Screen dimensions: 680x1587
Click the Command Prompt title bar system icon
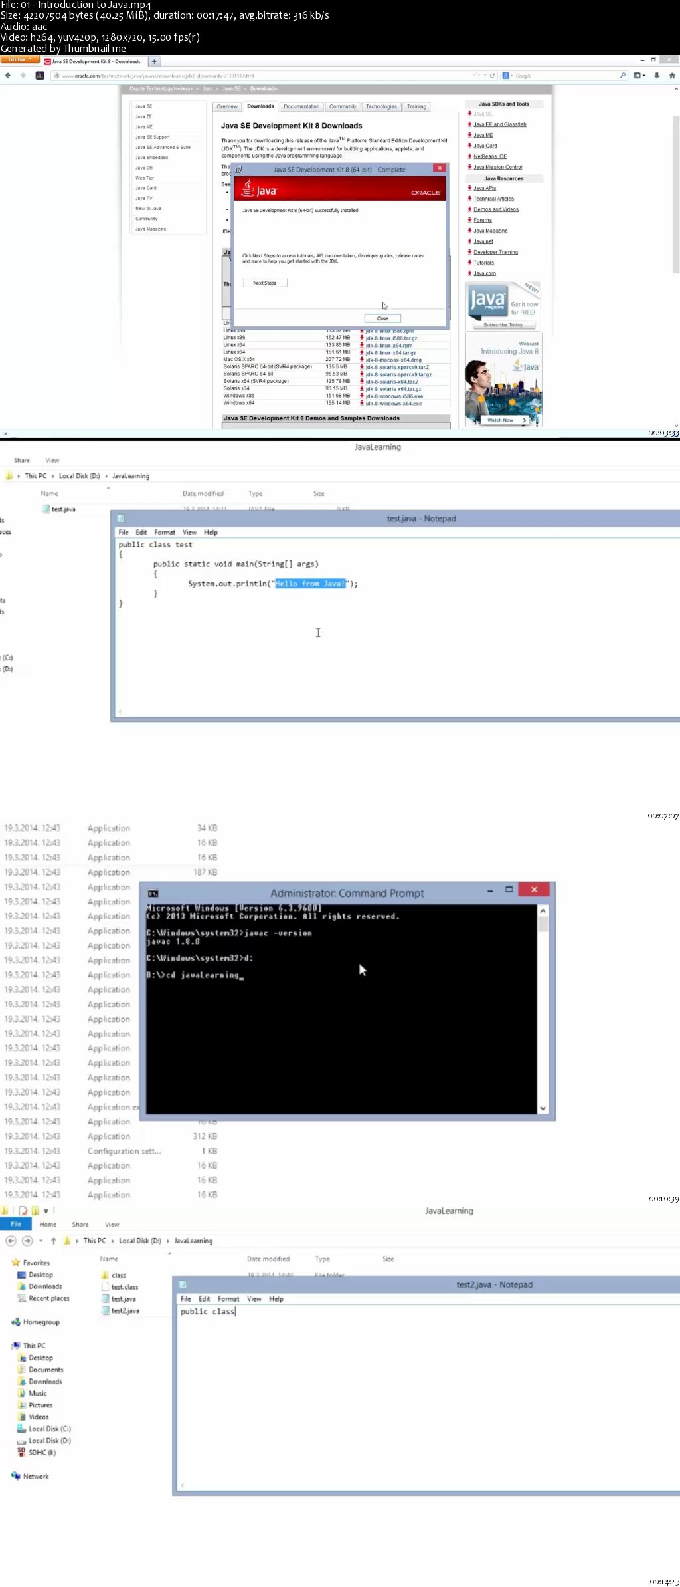coord(153,894)
